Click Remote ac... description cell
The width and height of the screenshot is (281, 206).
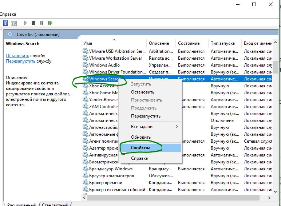[161, 58]
